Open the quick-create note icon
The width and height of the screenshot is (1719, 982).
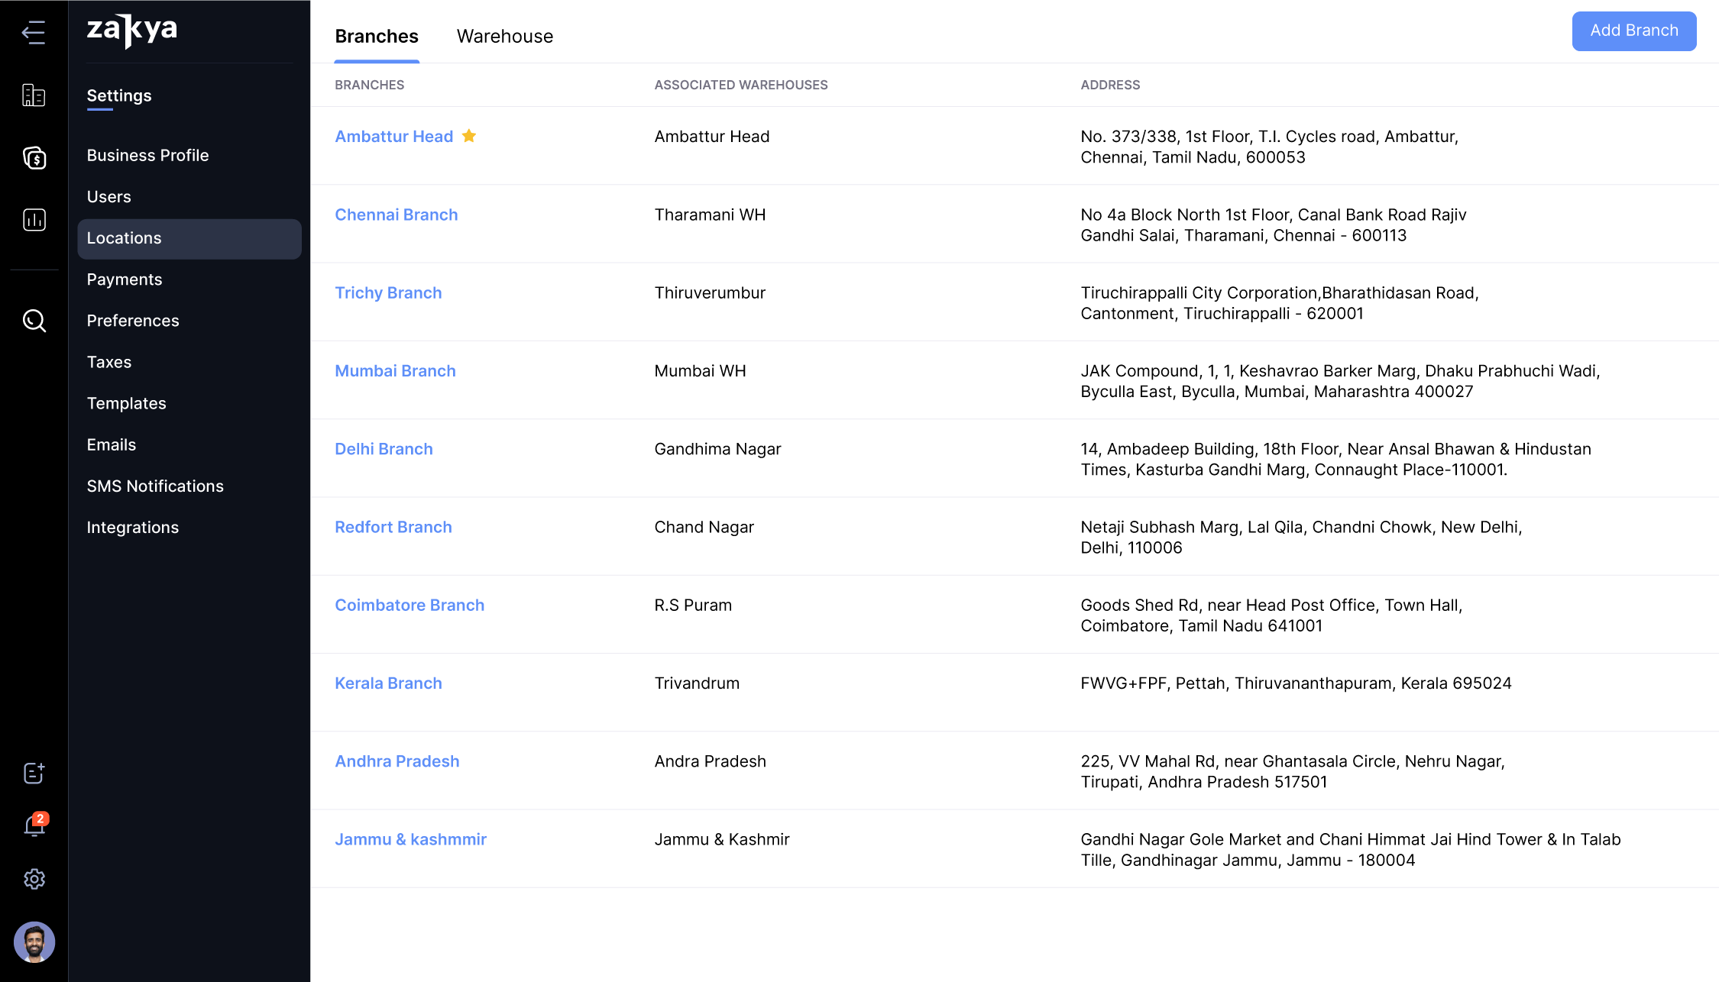[34, 773]
